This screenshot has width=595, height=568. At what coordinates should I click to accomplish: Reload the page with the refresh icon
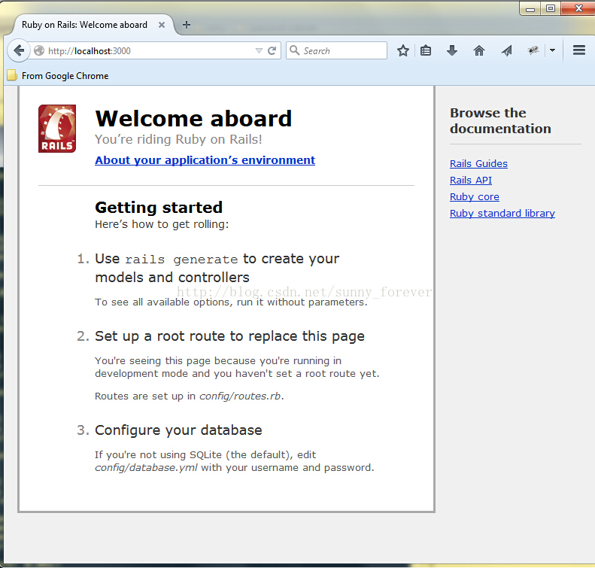(272, 51)
